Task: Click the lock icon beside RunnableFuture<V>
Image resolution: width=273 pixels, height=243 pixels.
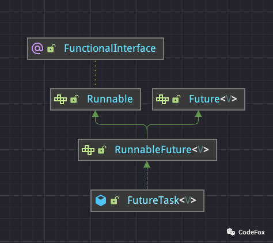Action: 102,150
